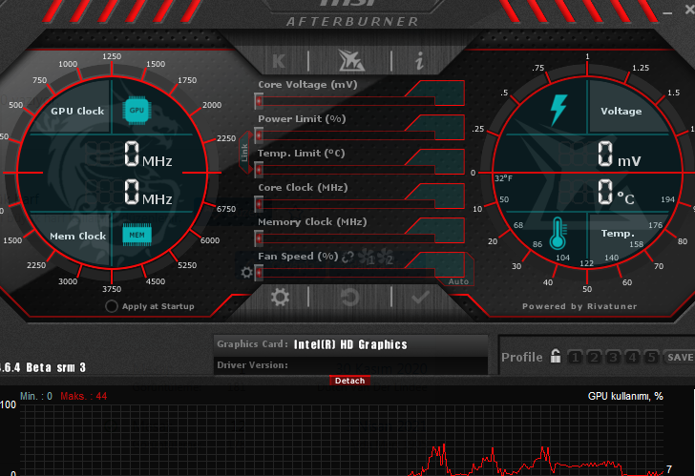Click the reset circular arrow icon
Screen dimensions: 695x476
pos(349,297)
